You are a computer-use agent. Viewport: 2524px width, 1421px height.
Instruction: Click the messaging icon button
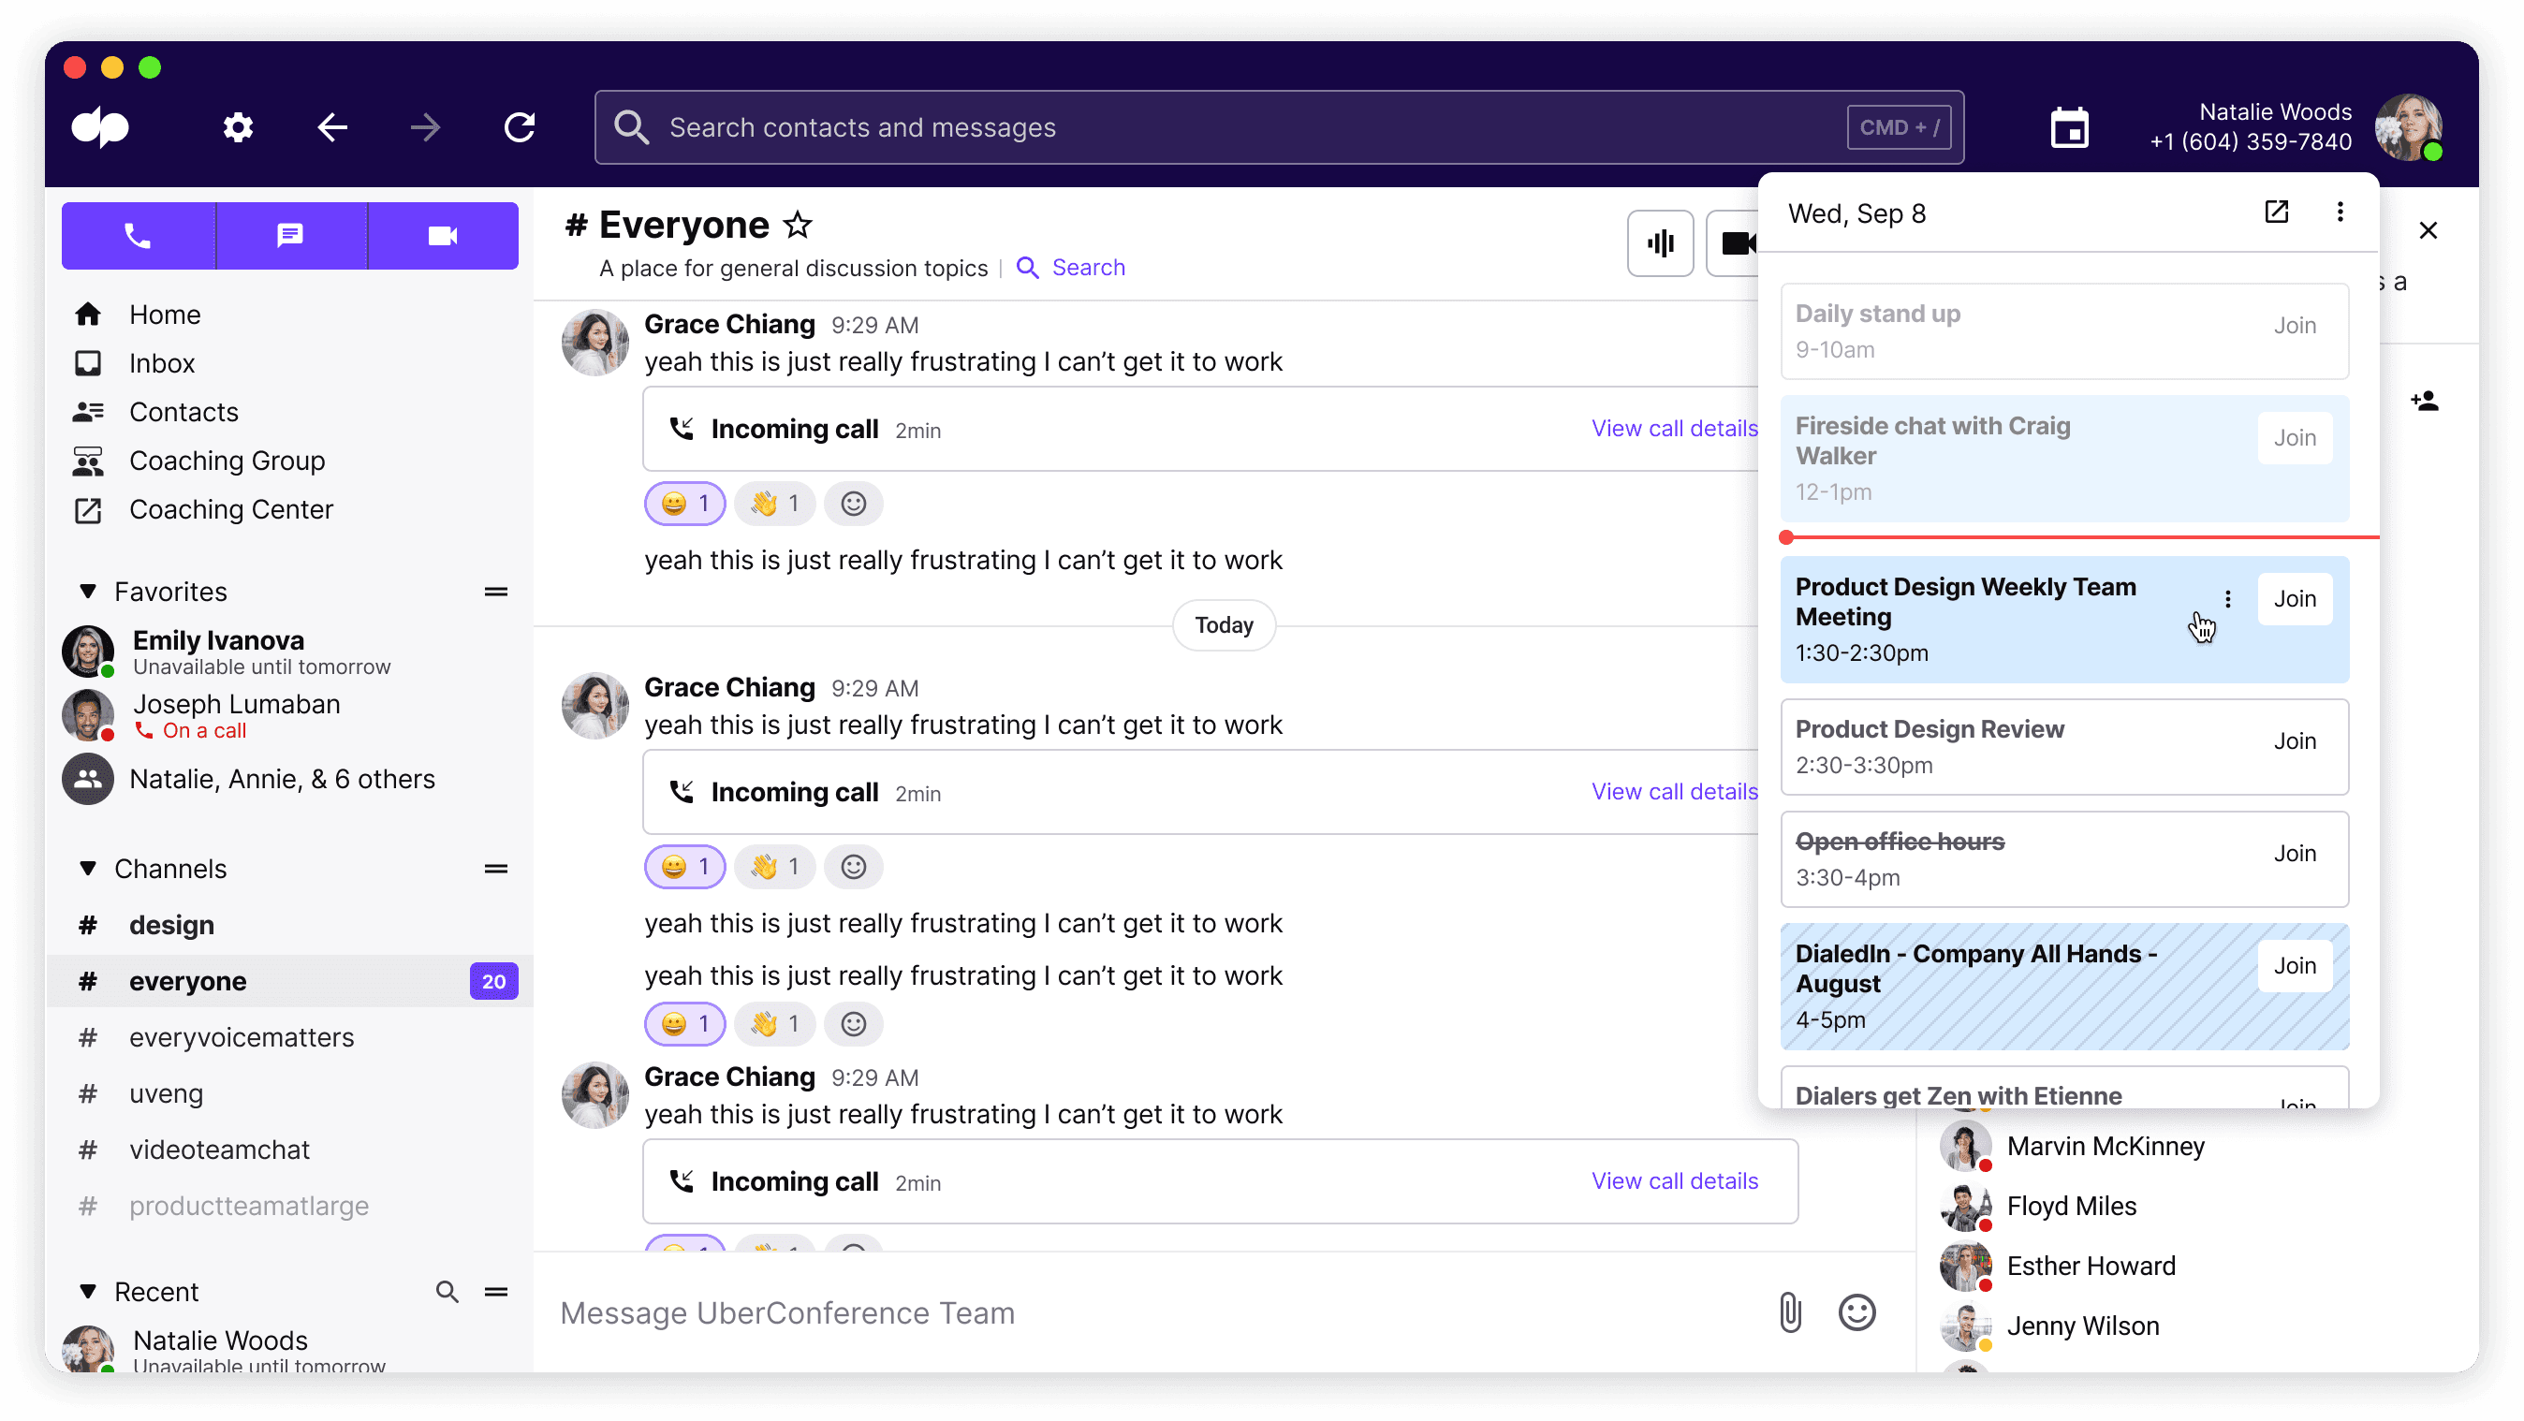click(x=289, y=236)
